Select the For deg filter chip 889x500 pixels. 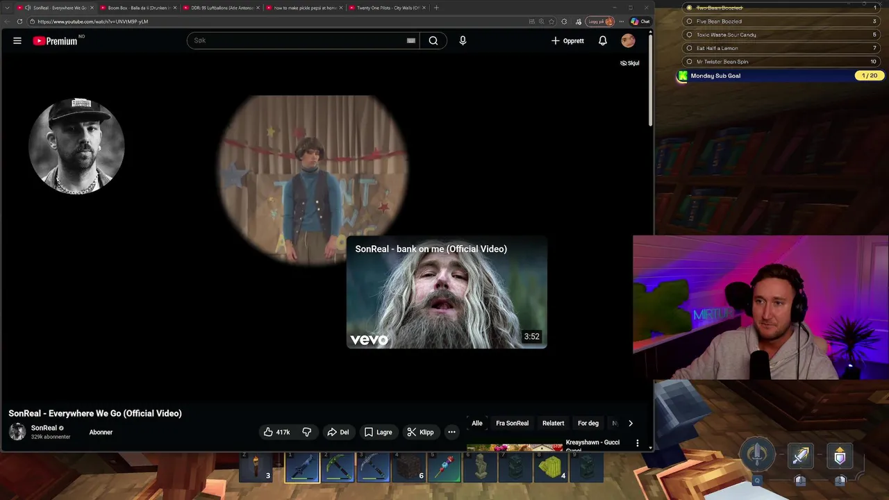pos(588,423)
